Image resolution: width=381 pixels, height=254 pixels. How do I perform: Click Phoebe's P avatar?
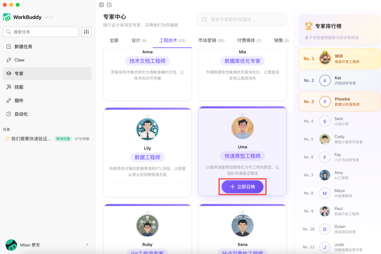(x=325, y=102)
